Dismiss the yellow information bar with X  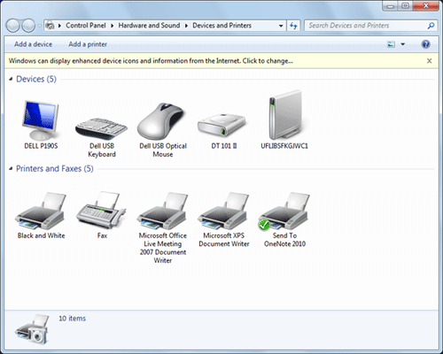(430, 61)
